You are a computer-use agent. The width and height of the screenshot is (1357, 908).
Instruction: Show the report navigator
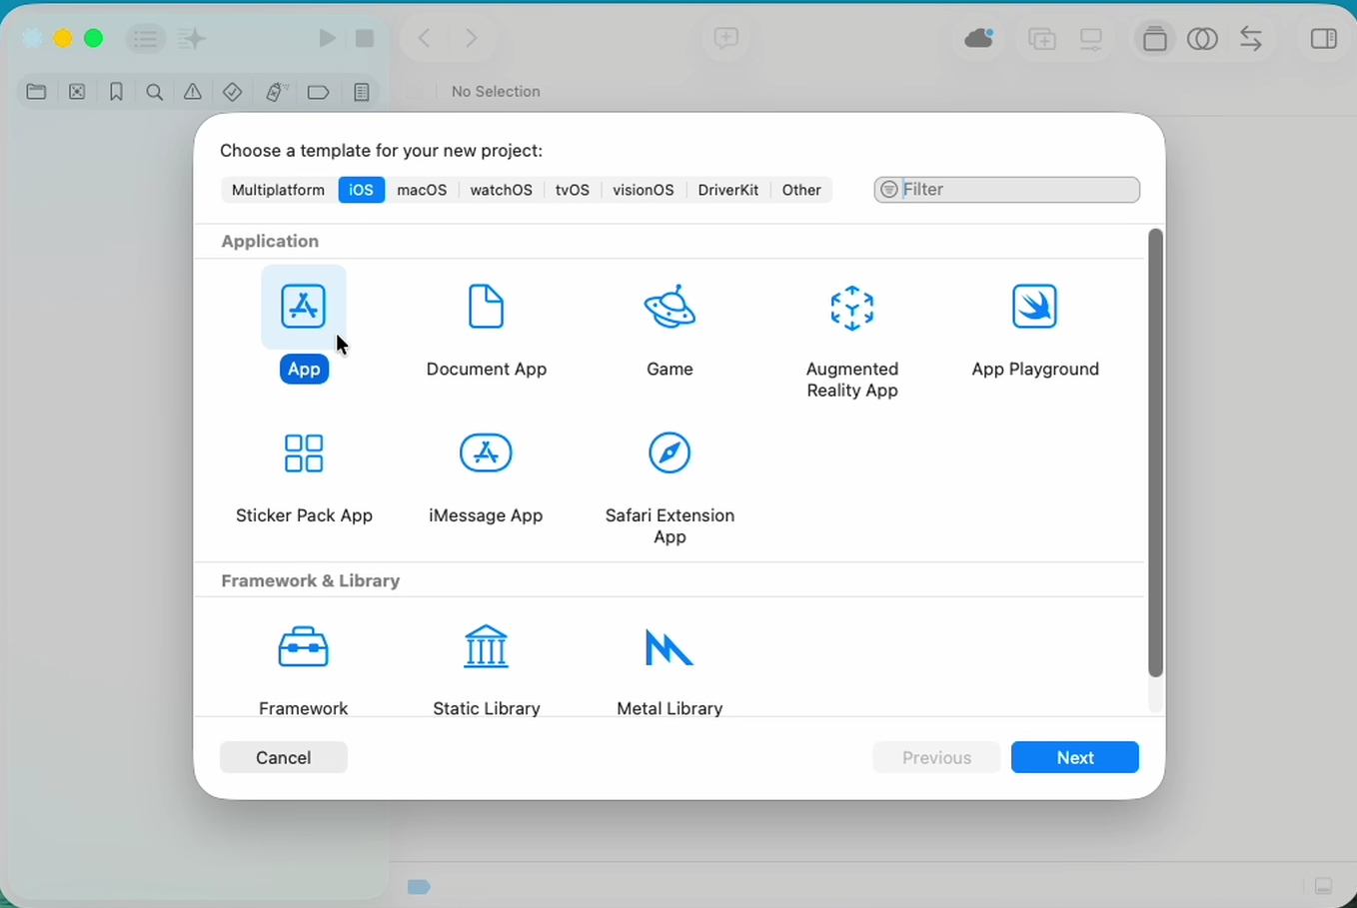[362, 92]
